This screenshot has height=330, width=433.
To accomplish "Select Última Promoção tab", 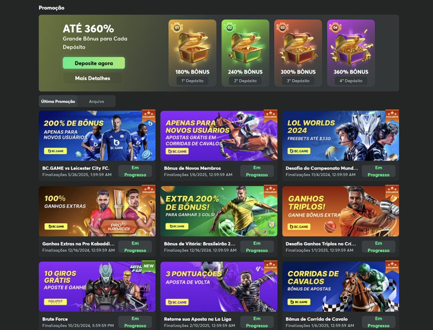I will pos(58,101).
